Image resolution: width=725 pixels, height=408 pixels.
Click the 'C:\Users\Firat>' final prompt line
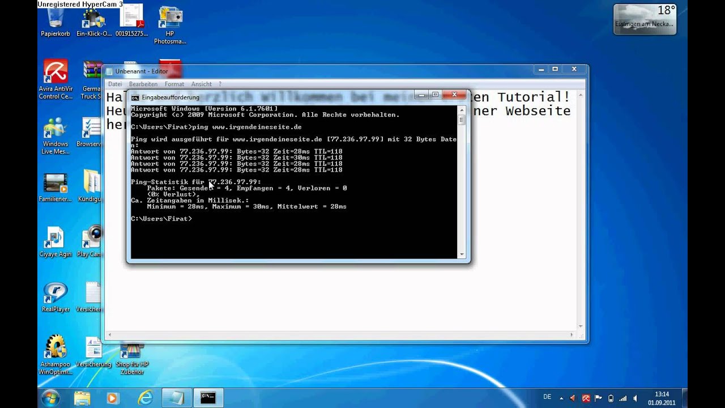161,219
